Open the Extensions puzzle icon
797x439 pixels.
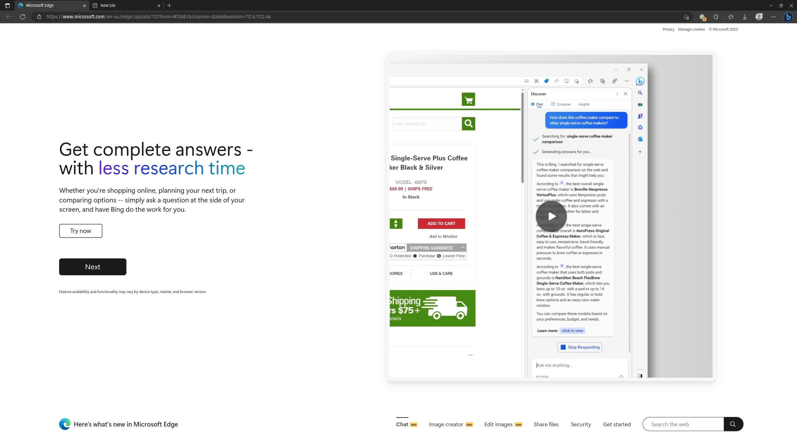(716, 17)
